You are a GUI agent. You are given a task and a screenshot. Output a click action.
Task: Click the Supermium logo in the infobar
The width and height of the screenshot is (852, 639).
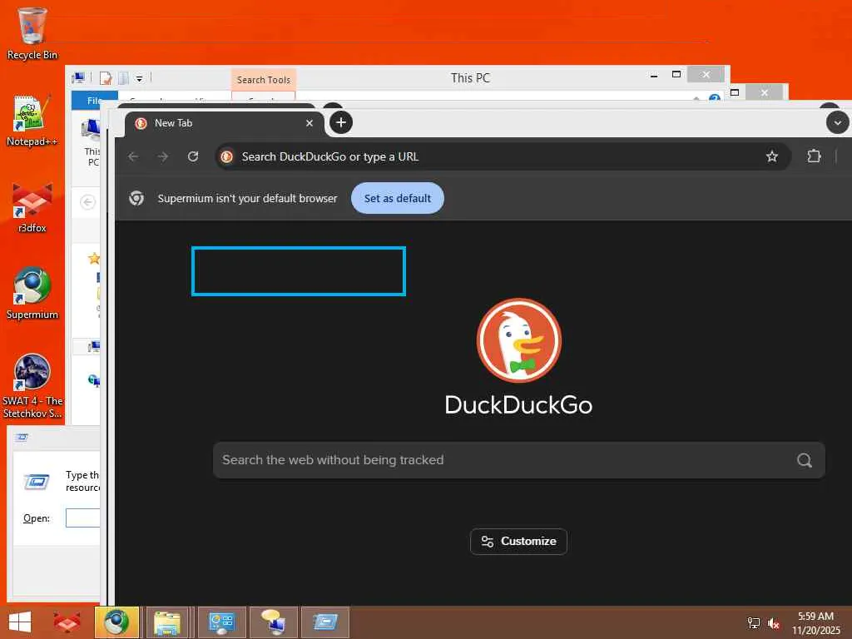pyautogui.click(x=136, y=198)
